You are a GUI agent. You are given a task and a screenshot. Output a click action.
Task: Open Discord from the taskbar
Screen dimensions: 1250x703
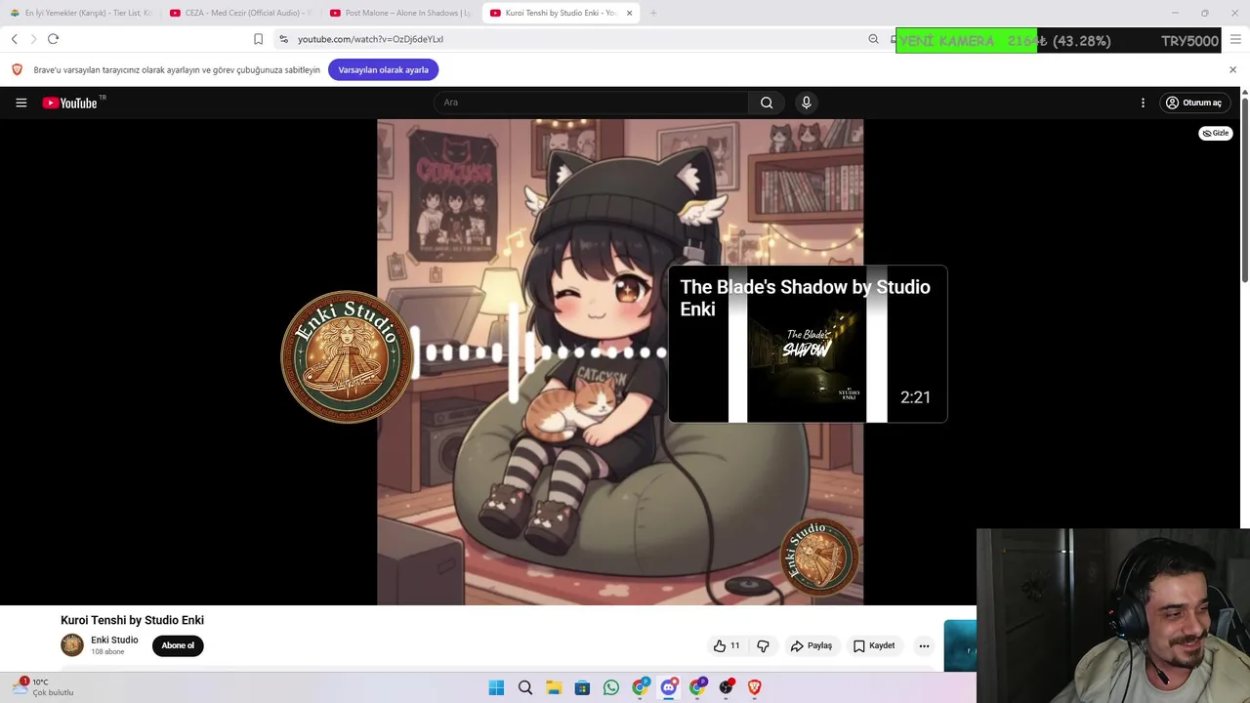coord(669,687)
